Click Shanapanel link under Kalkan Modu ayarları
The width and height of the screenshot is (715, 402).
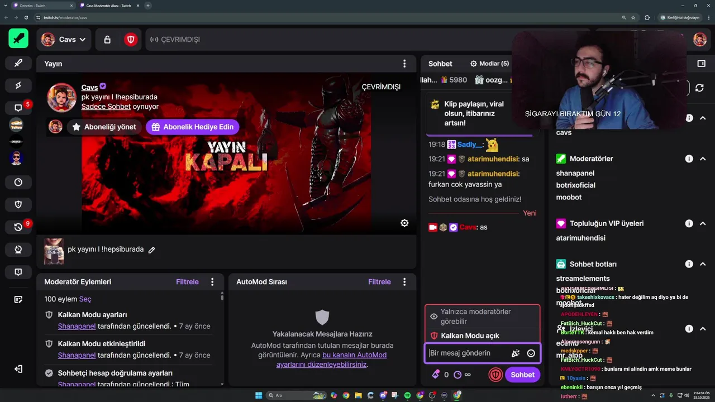click(77, 326)
